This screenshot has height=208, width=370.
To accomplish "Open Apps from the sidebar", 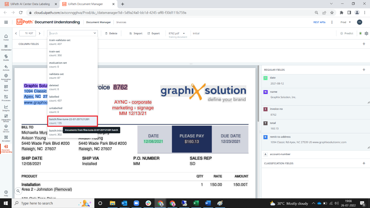I will (6, 88).
